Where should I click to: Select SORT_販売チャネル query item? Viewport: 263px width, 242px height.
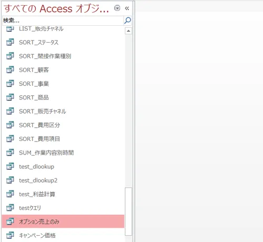coord(63,111)
